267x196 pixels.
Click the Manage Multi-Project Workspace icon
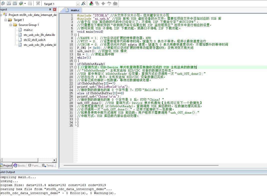[97, 3]
